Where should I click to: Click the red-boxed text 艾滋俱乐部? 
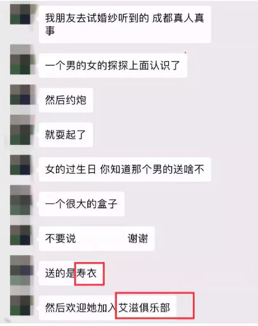[144, 308]
